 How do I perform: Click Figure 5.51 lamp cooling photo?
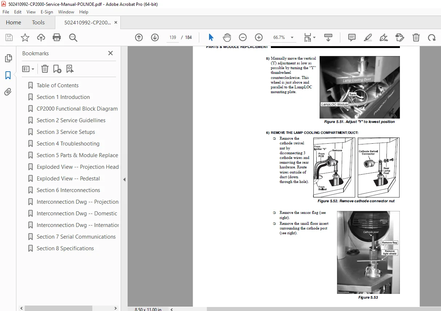point(360,87)
